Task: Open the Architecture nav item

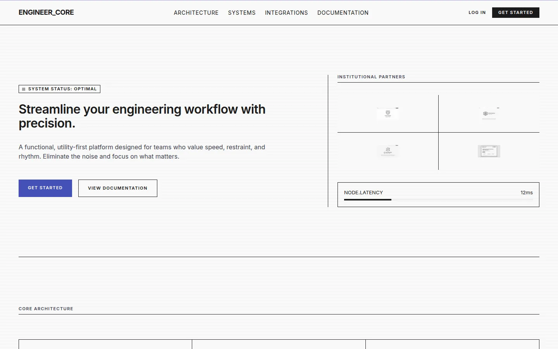Action: coord(196,13)
